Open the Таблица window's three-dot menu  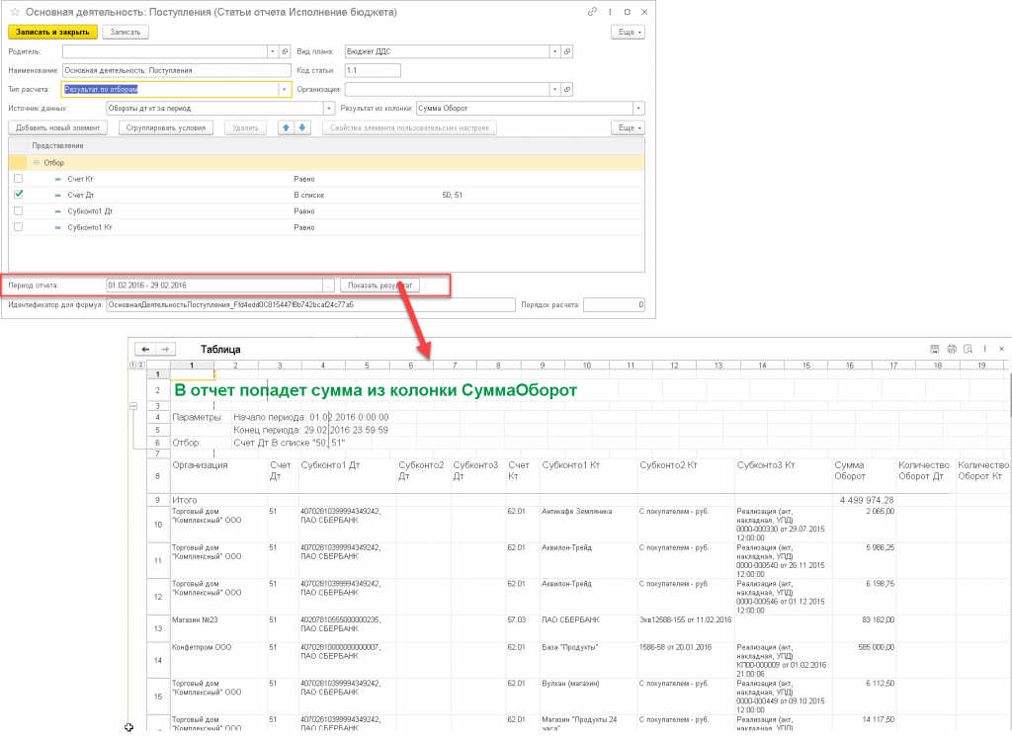pyautogui.click(x=985, y=349)
